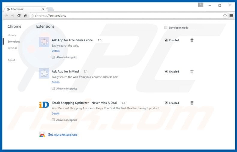Allow iDeals Shopping Optimizer in incognito
The width and height of the screenshot is (237, 152).
tap(53, 120)
